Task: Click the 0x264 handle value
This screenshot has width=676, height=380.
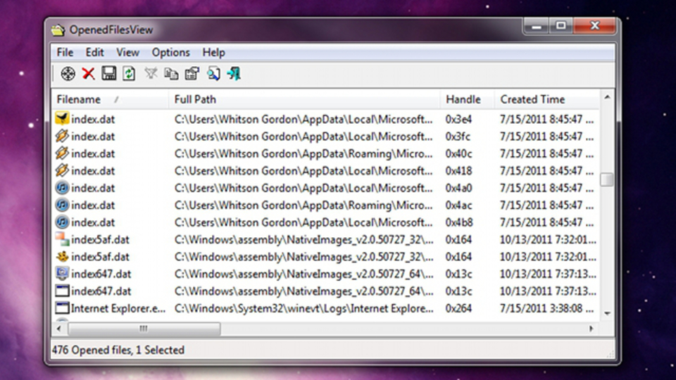Action: (x=458, y=309)
